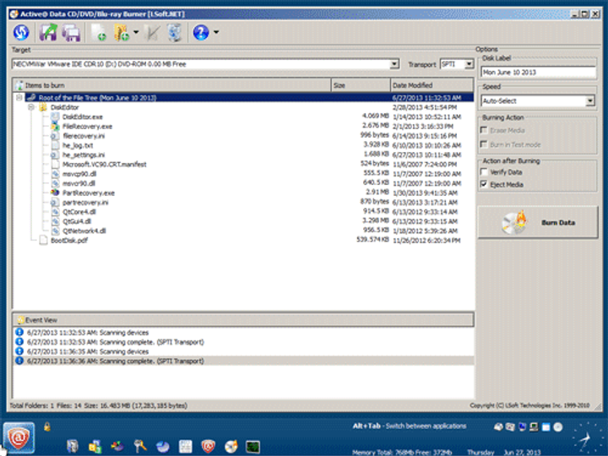Click the save project double-floppy toolbar icon
608x456 pixels.
(71, 33)
